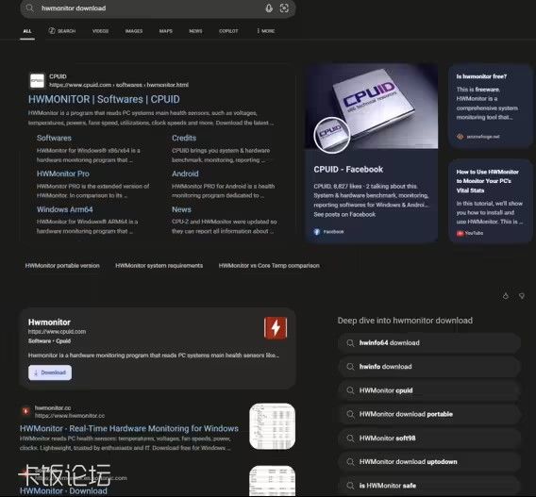The height and width of the screenshot is (497, 536).
Task: Open the HWMonitor Pro sitelink
Action: click(63, 174)
